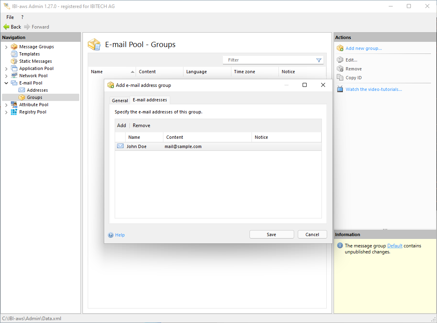Screen dimensions: 437x323
Task: Collapse the E-mail Pool tree node
Action: pos(6,83)
